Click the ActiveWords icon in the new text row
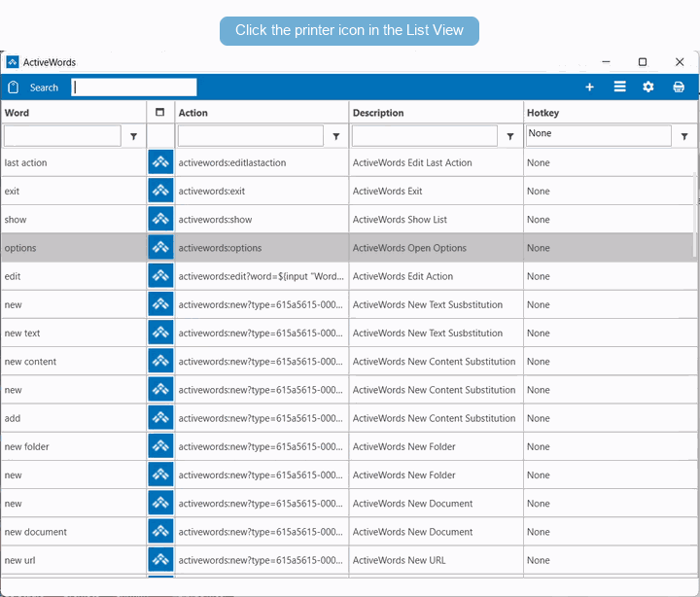This screenshot has height=597, width=700. tap(160, 333)
